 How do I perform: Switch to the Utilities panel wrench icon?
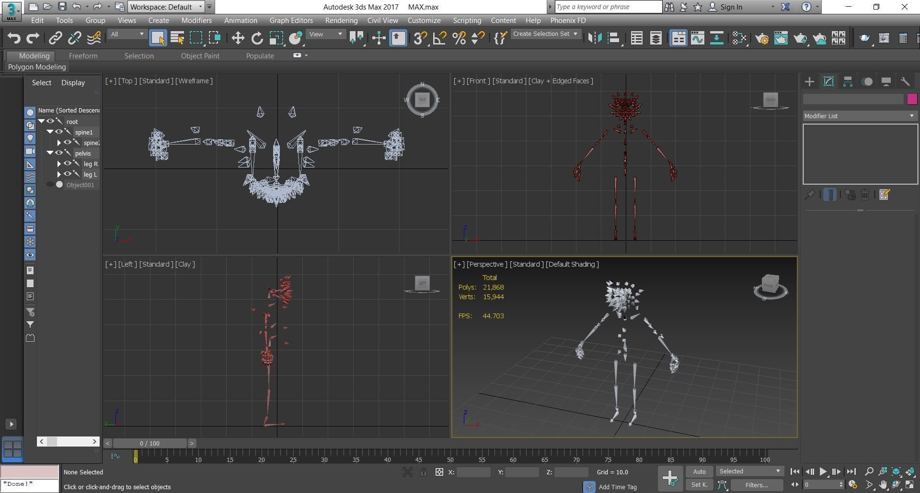click(x=905, y=82)
